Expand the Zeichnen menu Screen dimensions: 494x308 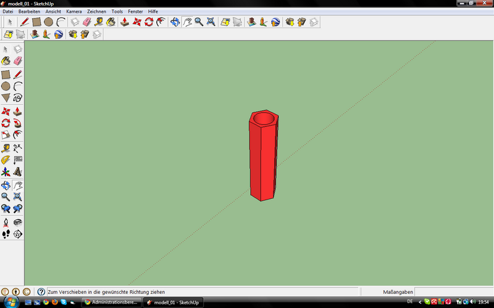pos(96,11)
